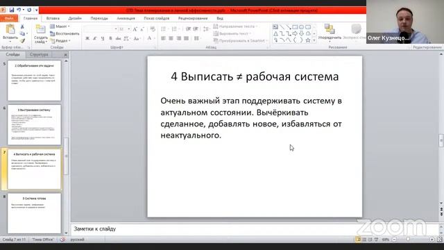Toggle bold (Ж) formatting
The height and width of the screenshot is (250, 444).
[87, 38]
